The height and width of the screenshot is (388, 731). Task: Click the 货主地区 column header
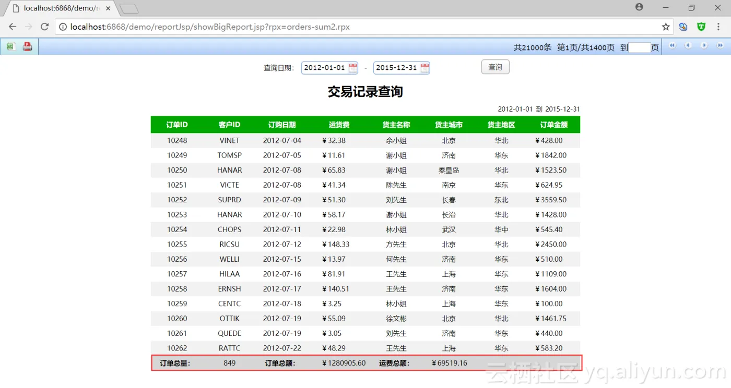(x=501, y=125)
